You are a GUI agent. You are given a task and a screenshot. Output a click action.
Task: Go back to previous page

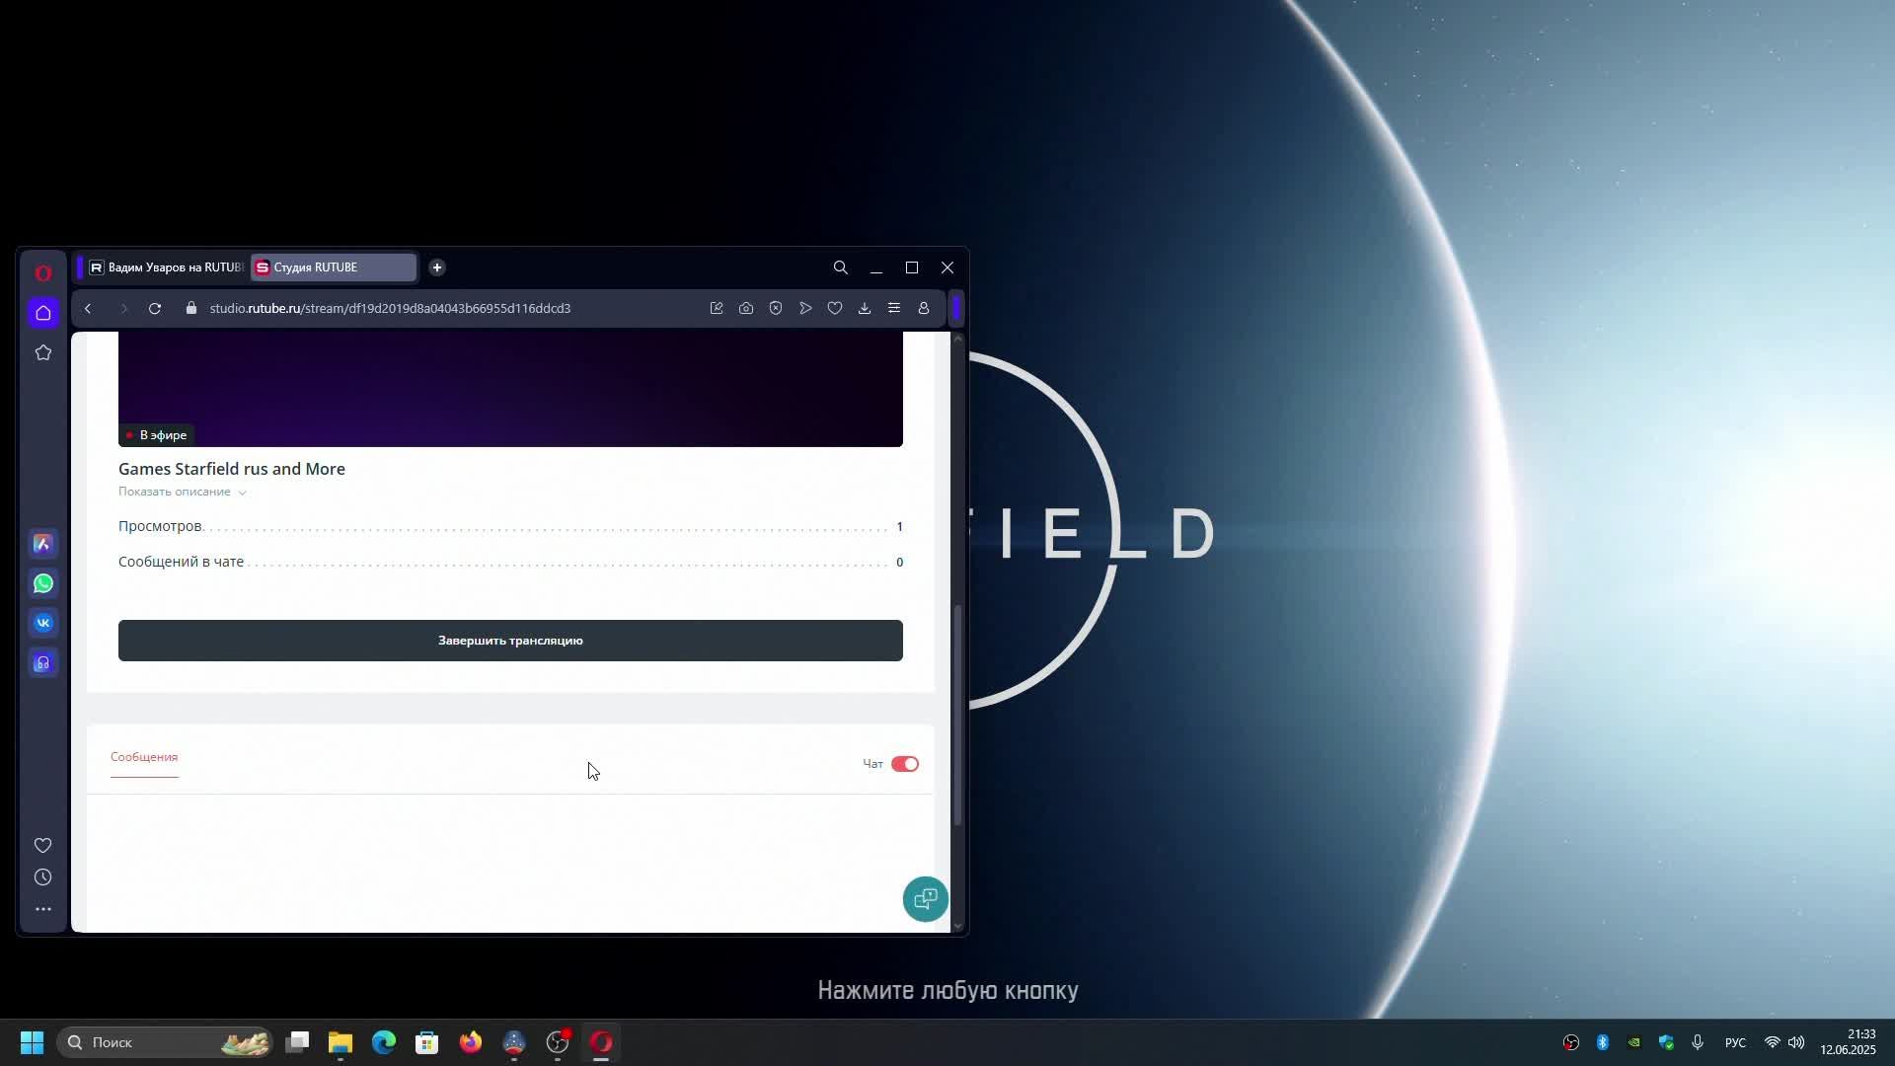click(88, 309)
